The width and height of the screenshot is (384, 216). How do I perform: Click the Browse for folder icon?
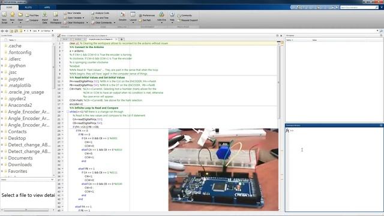click(16, 31)
